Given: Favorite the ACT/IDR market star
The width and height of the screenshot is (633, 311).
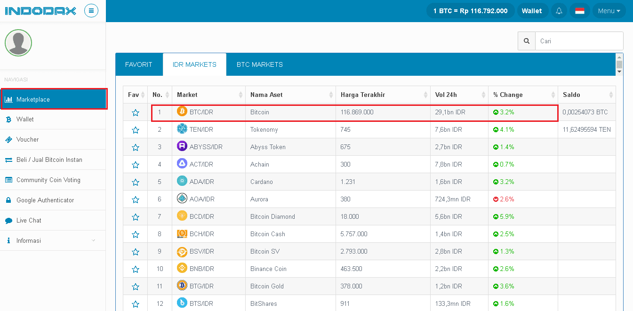Looking at the screenshot, I should pos(136,165).
